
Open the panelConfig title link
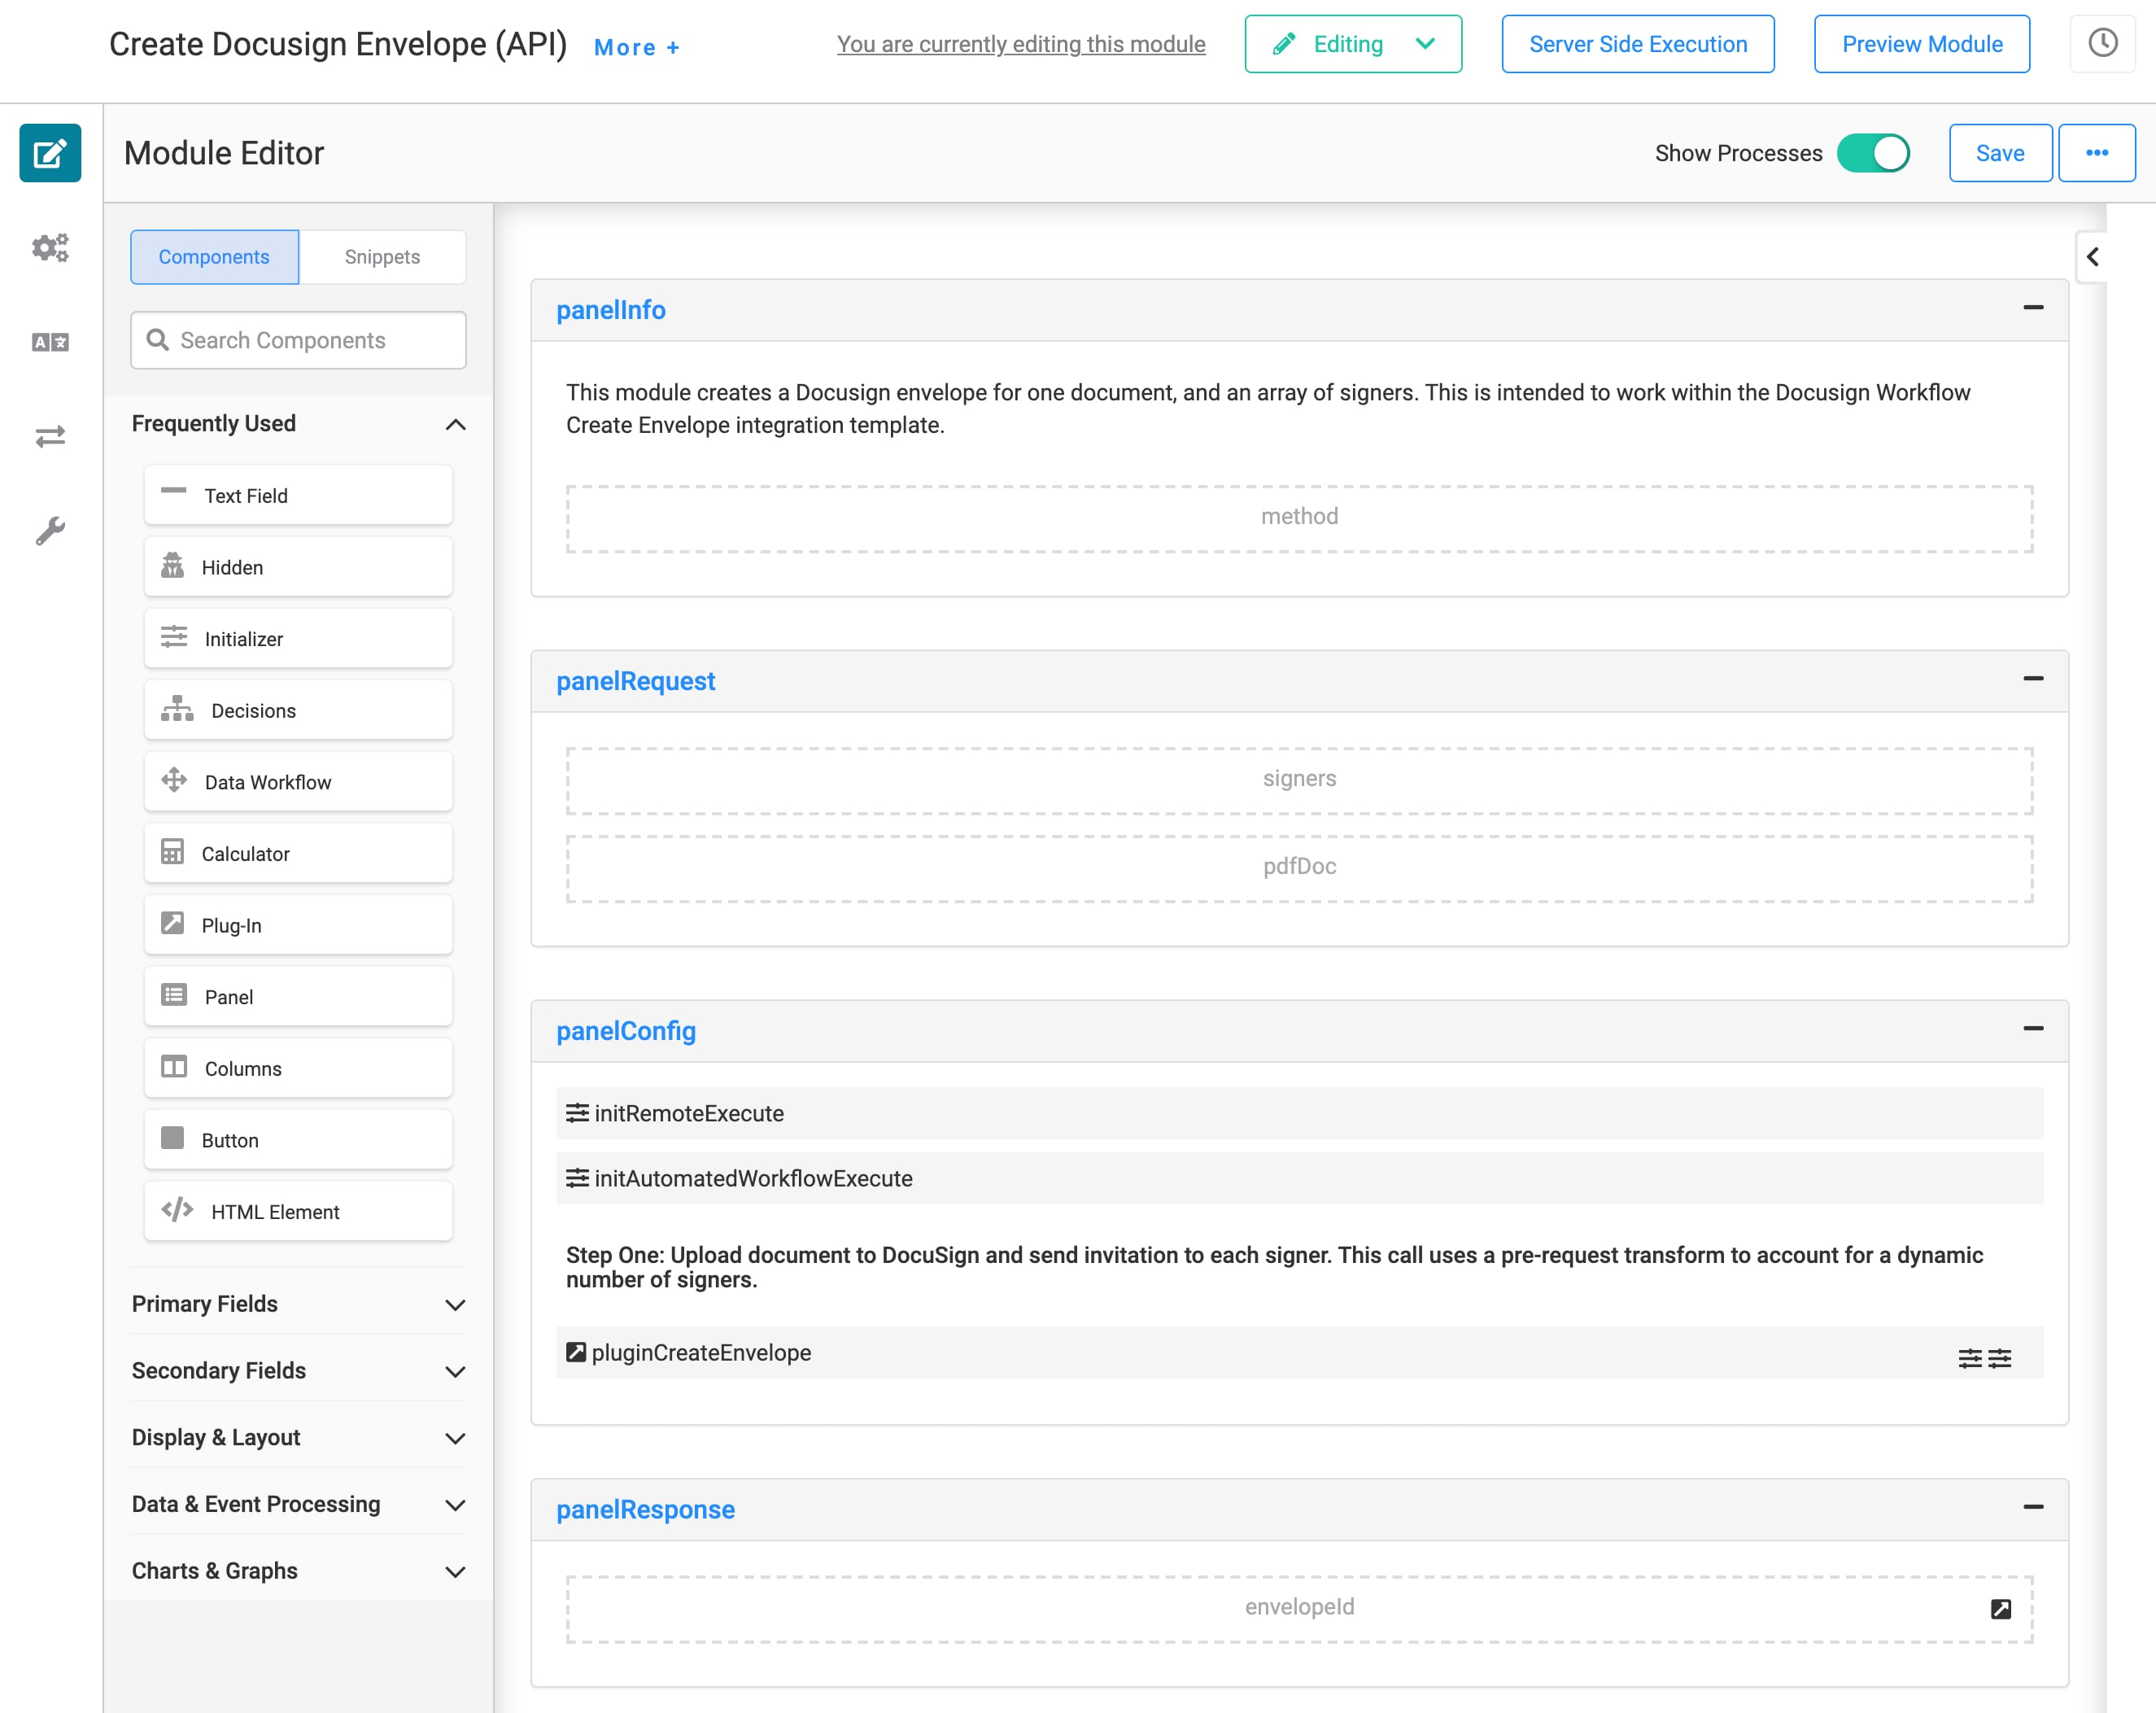[x=626, y=1031]
